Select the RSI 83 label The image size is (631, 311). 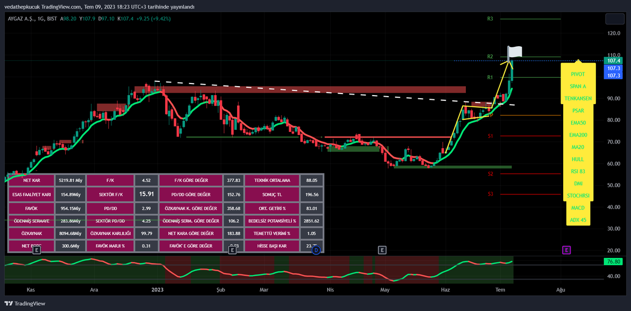(578, 171)
